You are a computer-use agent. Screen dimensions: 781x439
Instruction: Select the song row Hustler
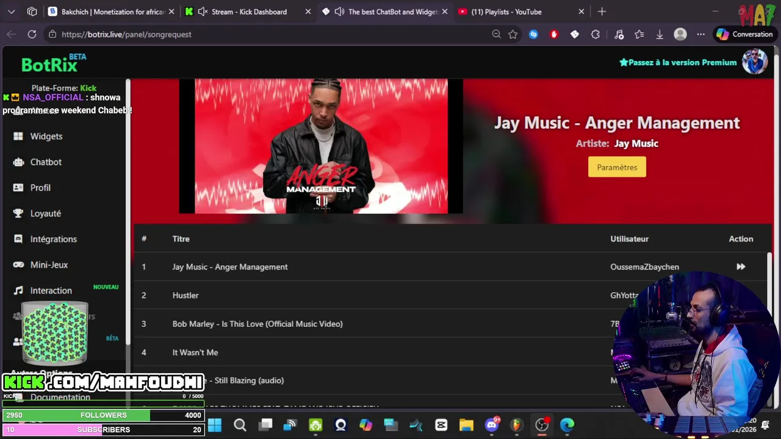click(x=450, y=295)
